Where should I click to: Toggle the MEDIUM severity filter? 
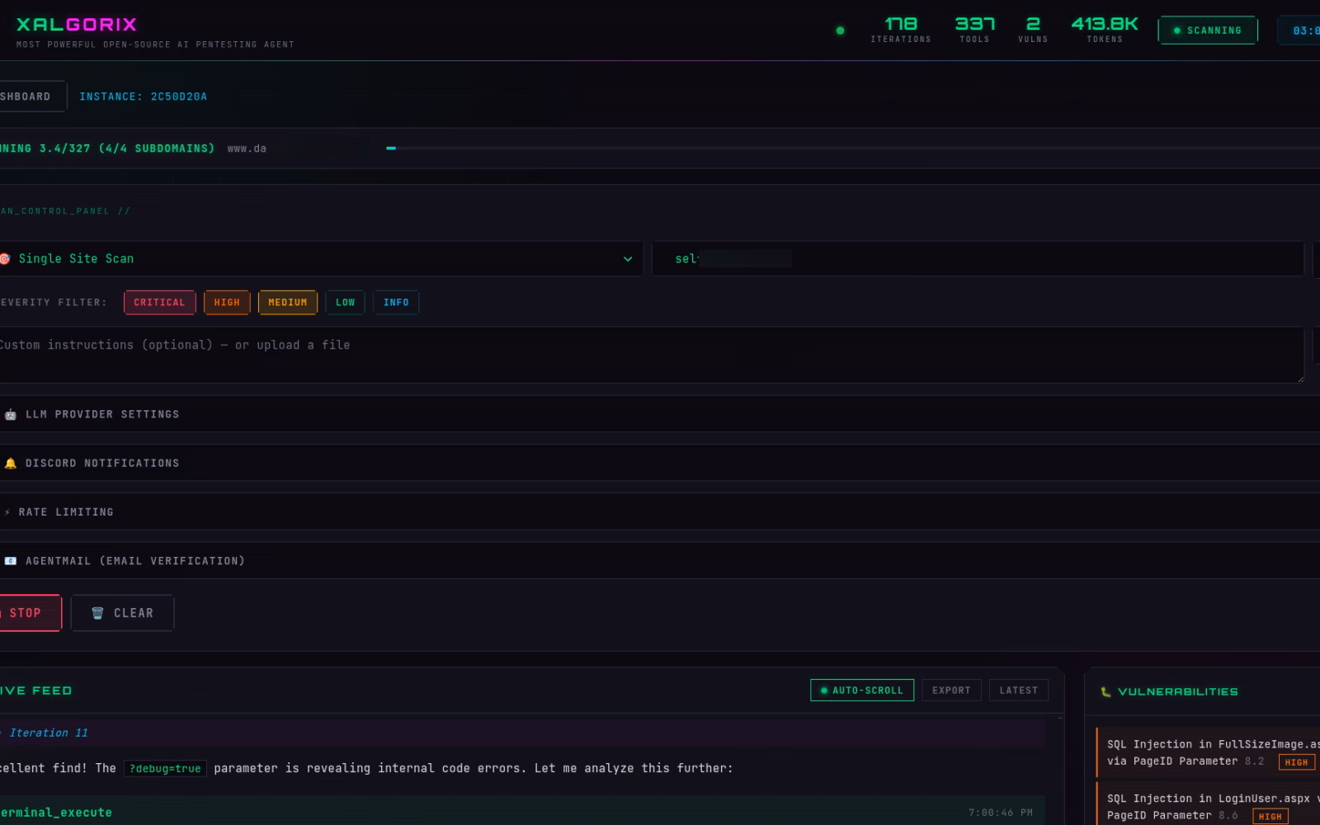point(288,303)
